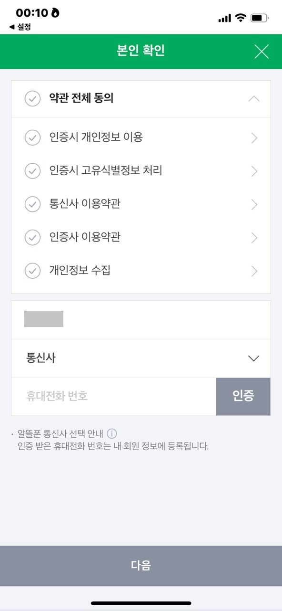Tap the 다음 button
Screen dimensions: 282x611
pyautogui.click(x=141, y=566)
